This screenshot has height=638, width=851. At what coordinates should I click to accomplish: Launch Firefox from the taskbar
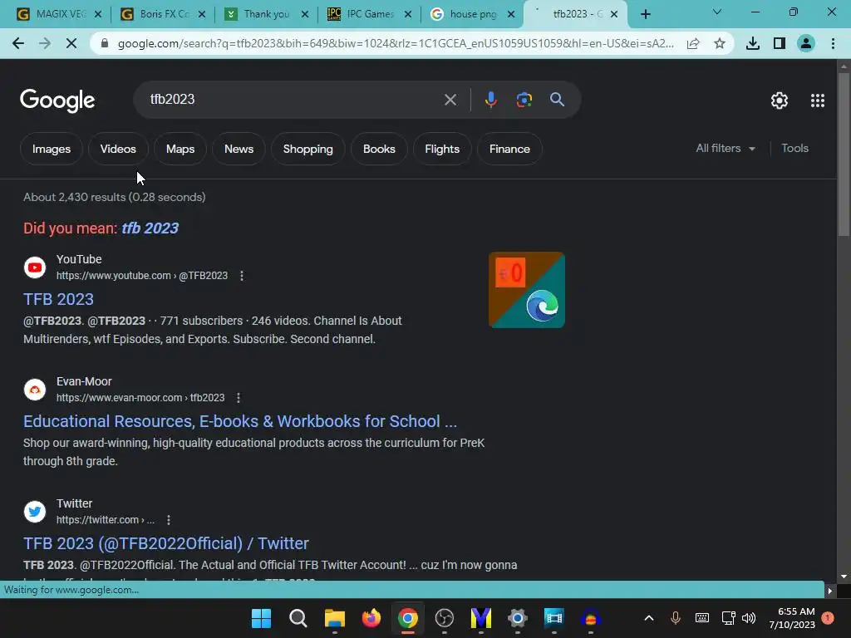(371, 618)
